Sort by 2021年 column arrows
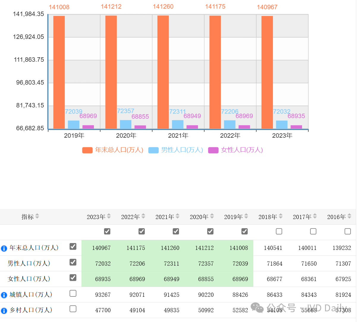 pyautogui.click(x=178, y=216)
